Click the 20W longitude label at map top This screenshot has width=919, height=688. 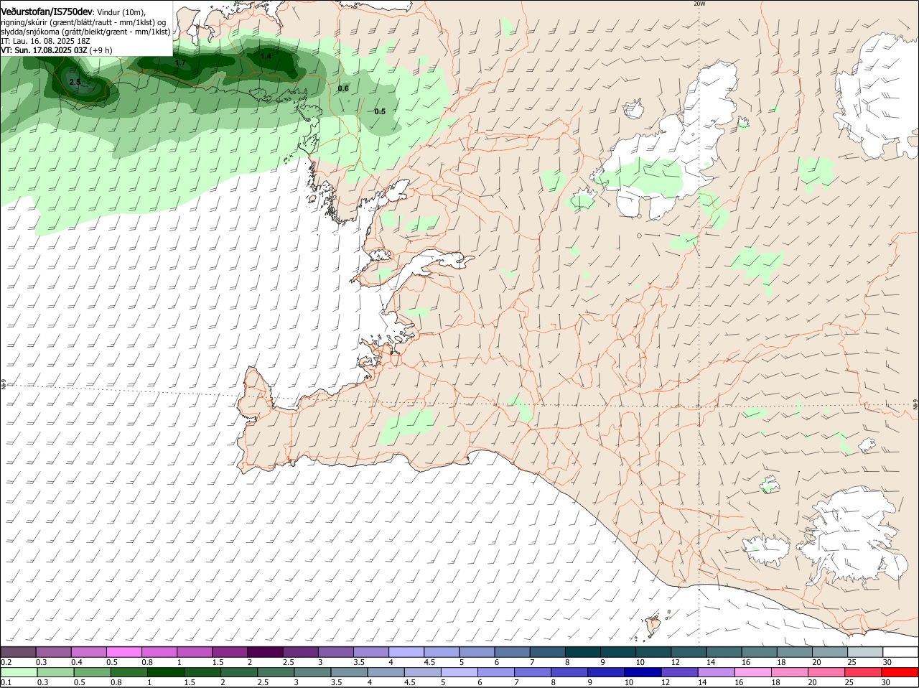click(x=699, y=4)
